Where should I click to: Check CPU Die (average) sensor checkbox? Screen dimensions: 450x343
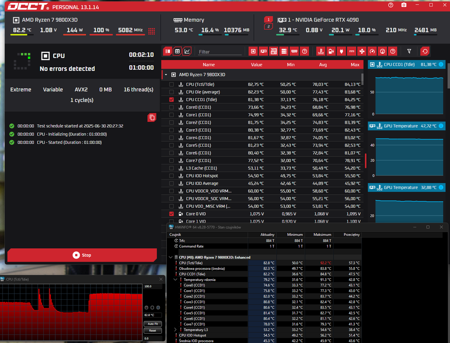(x=172, y=92)
